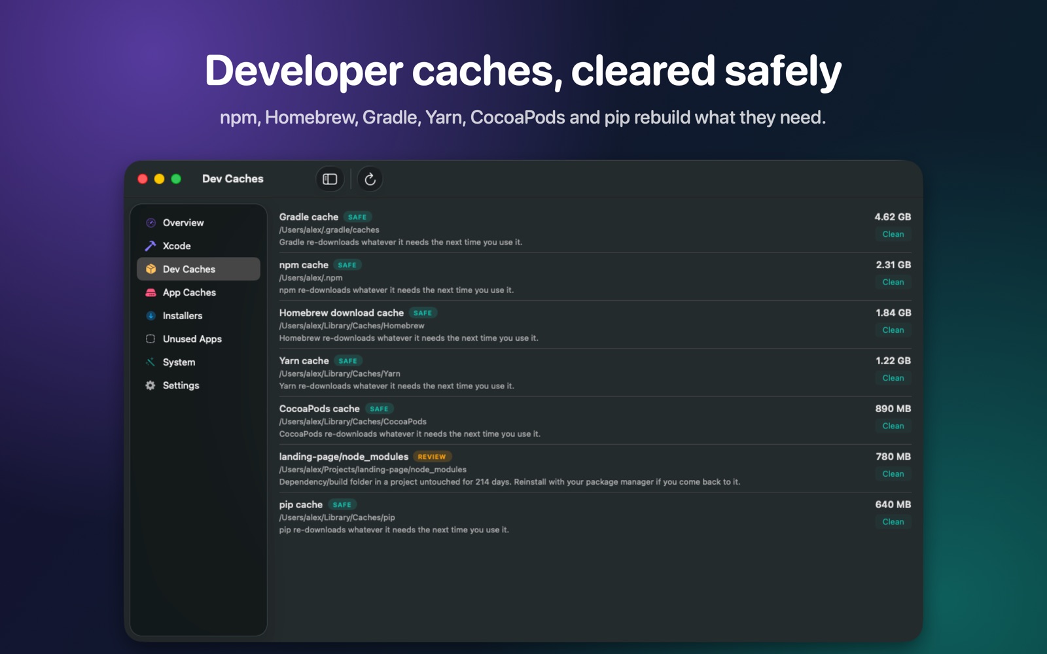
Task: Clean the Gradle cache
Action: pos(893,234)
